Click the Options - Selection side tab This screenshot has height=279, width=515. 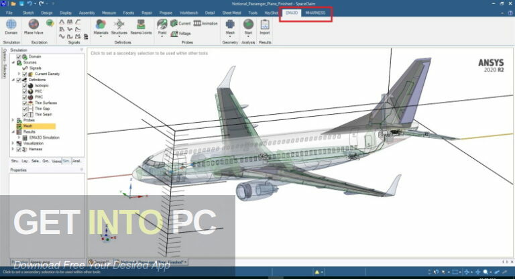click(x=5, y=64)
